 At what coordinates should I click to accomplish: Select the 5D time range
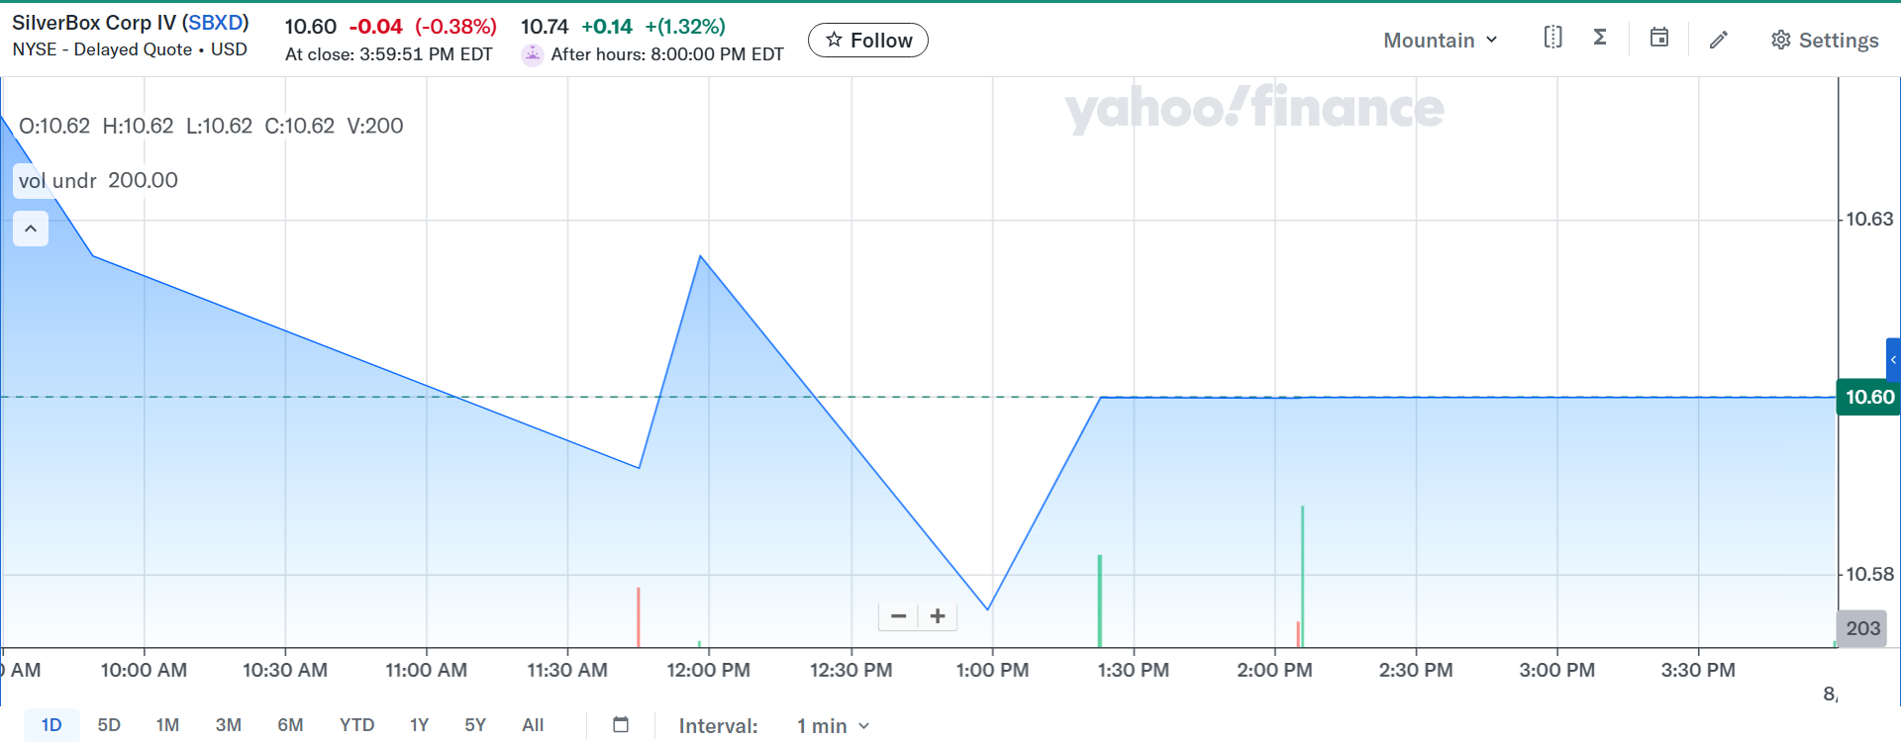(109, 725)
